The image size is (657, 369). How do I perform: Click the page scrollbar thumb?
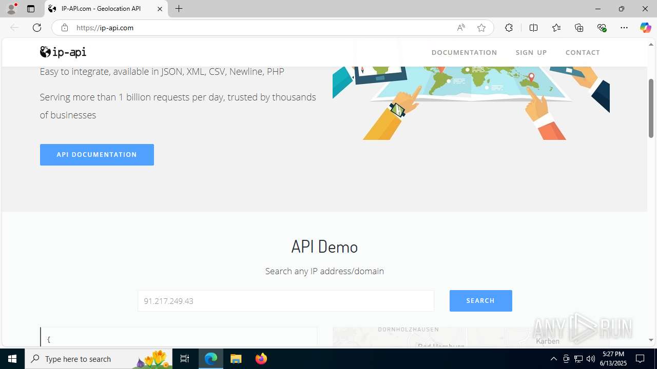pyautogui.click(x=651, y=108)
